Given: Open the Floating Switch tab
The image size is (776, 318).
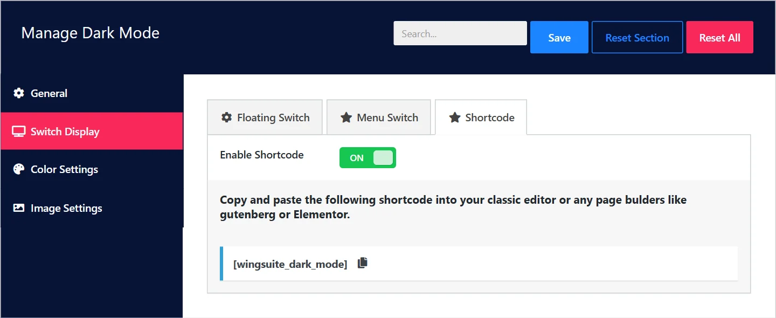Looking at the screenshot, I should point(265,117).
